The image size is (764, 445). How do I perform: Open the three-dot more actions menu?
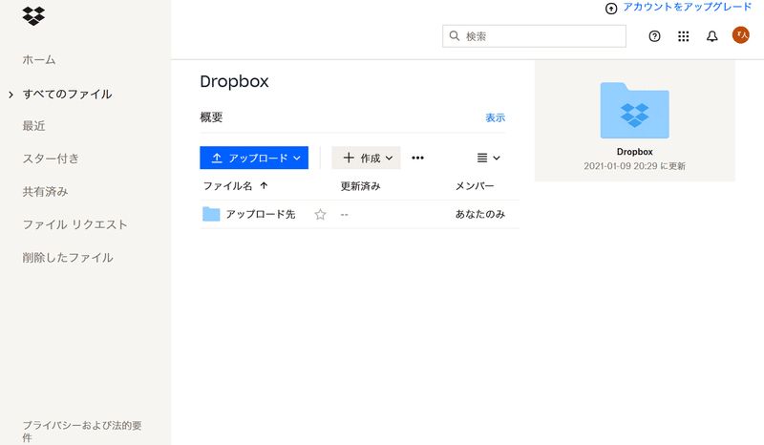click(417, 158)
